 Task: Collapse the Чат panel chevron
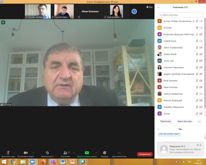click(x=158, y=129)
